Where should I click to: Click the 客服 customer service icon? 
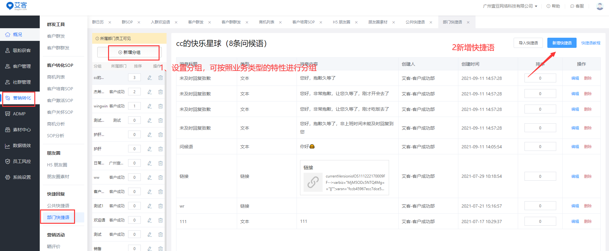pos(572,6)
